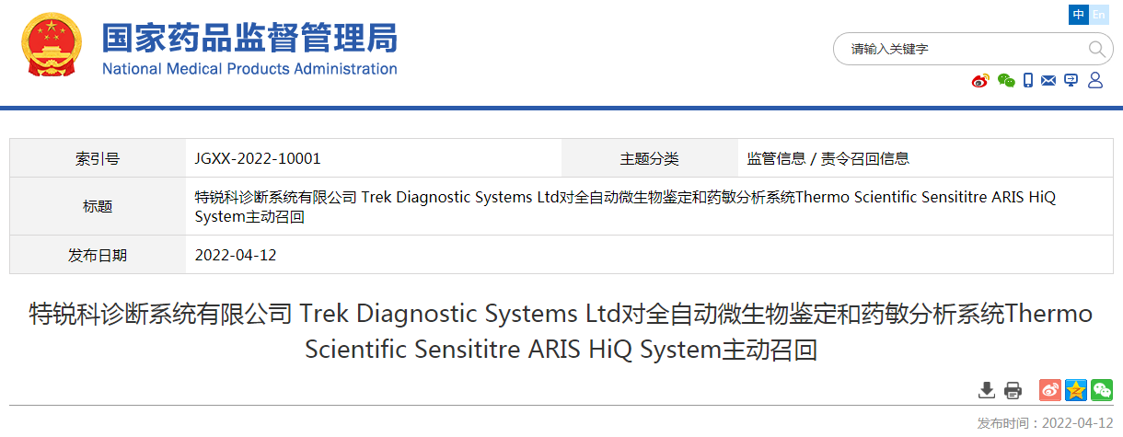Viewport: 1123px width, 437px height.
Task: Share article to Weibo red button
Action: (x=1050, y=390)
